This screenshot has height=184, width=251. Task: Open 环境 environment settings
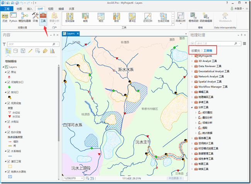(35, 17)
